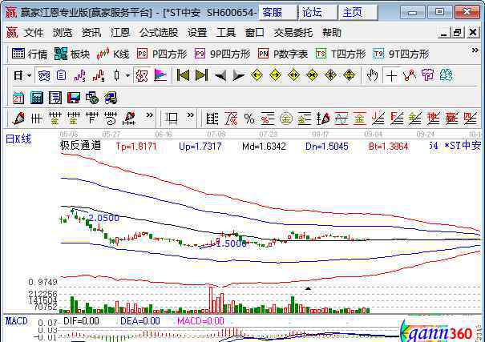The image size is (485, 342).
Task: Click the 主页 button in title bar
Action: (358, 13)
